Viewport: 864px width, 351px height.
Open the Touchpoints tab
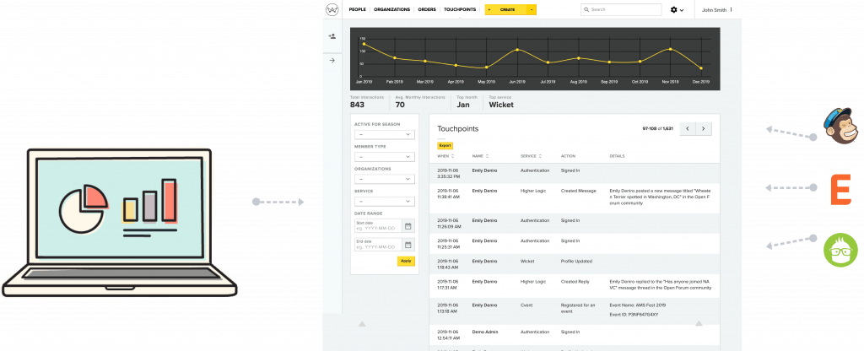460,10
